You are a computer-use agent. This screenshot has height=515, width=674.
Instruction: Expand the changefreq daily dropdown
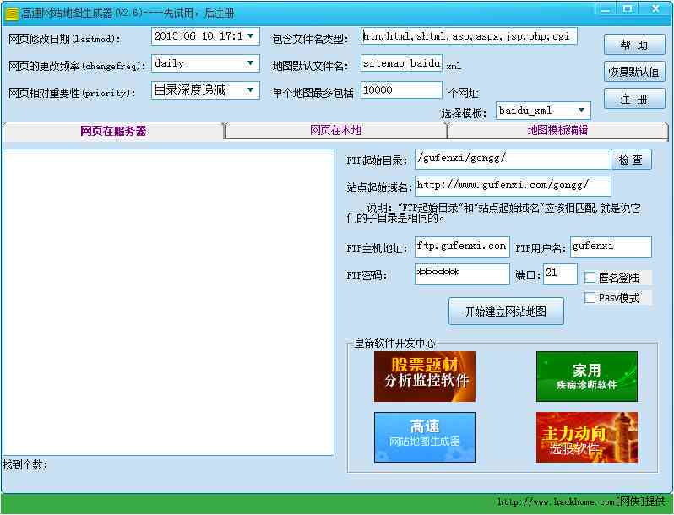(x=251, y=63)
